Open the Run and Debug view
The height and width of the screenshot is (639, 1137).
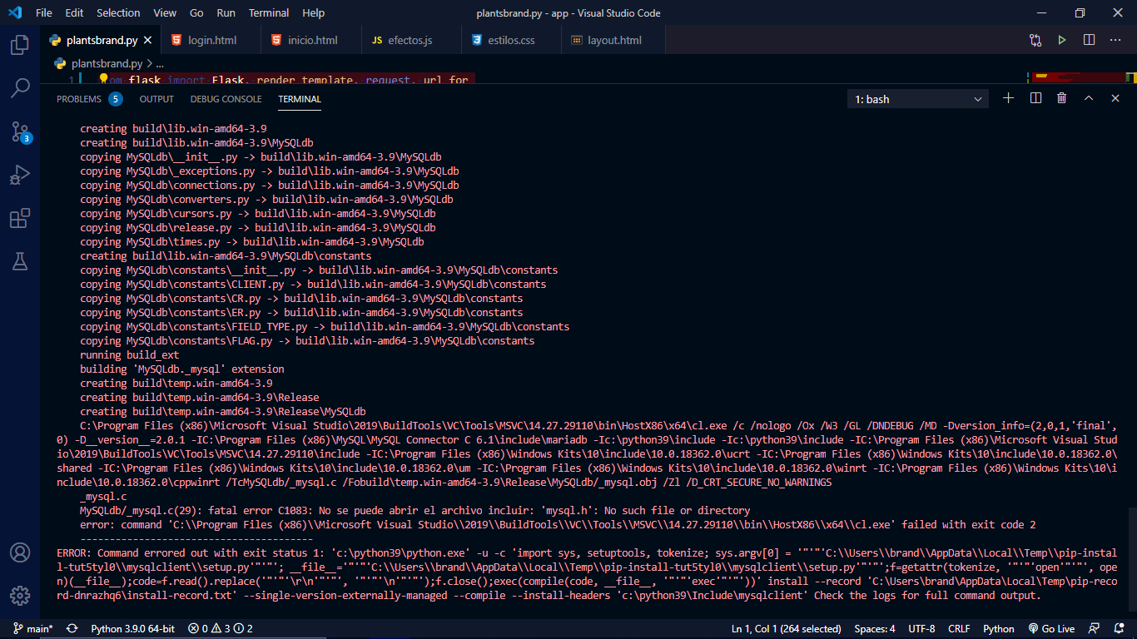point(20,175)
